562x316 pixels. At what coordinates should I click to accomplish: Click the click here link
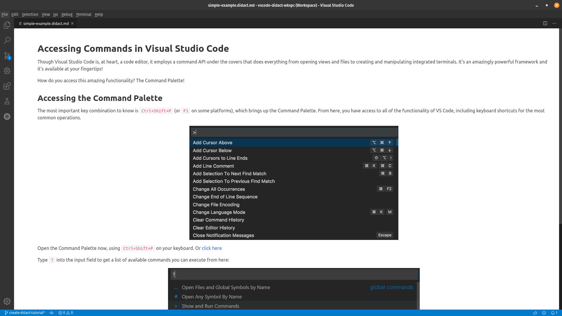[x=212, y=248]
